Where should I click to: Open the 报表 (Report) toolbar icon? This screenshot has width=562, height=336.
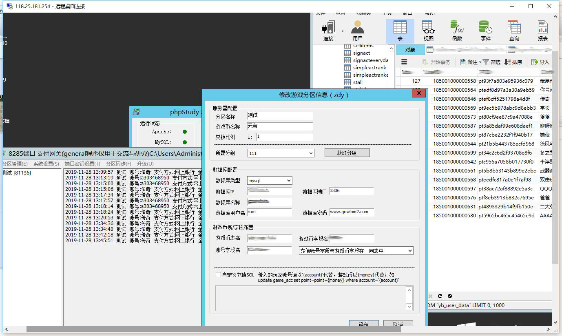[542, 31]
